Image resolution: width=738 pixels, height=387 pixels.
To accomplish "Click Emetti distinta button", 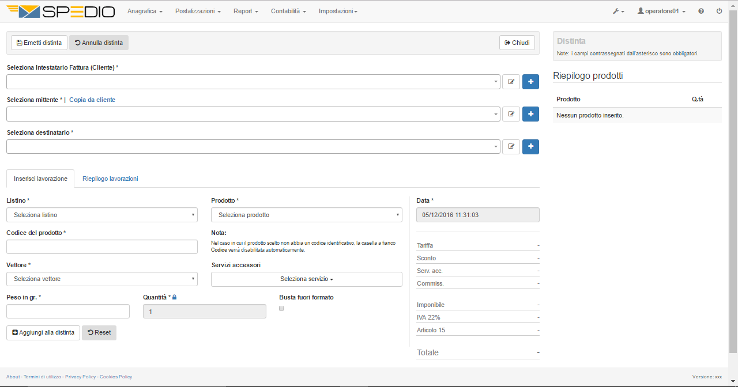I will click(39, 43).
